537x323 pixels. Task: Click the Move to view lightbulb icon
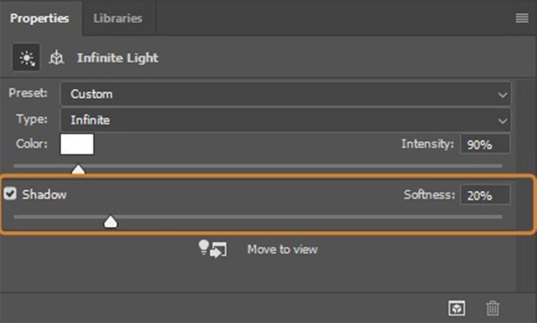click(x=212, y=249)
